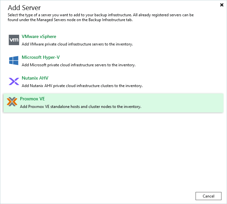Click the Nutanix AHV purple X icon

tap(14, 82)
